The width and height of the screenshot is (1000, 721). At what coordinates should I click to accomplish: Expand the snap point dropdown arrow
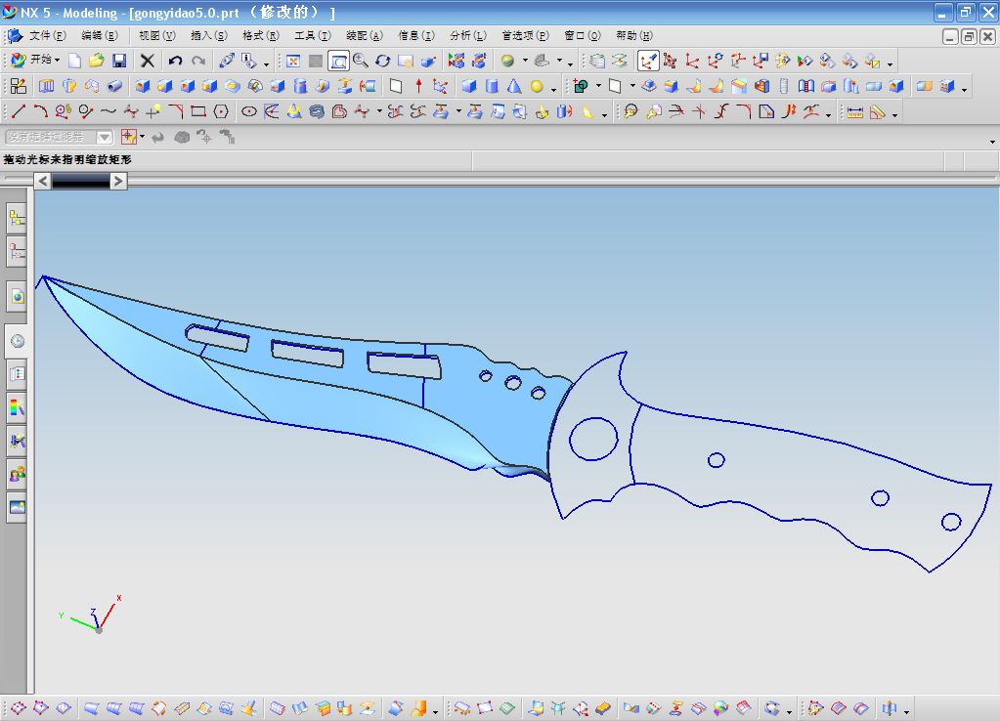tap(142, 137)
